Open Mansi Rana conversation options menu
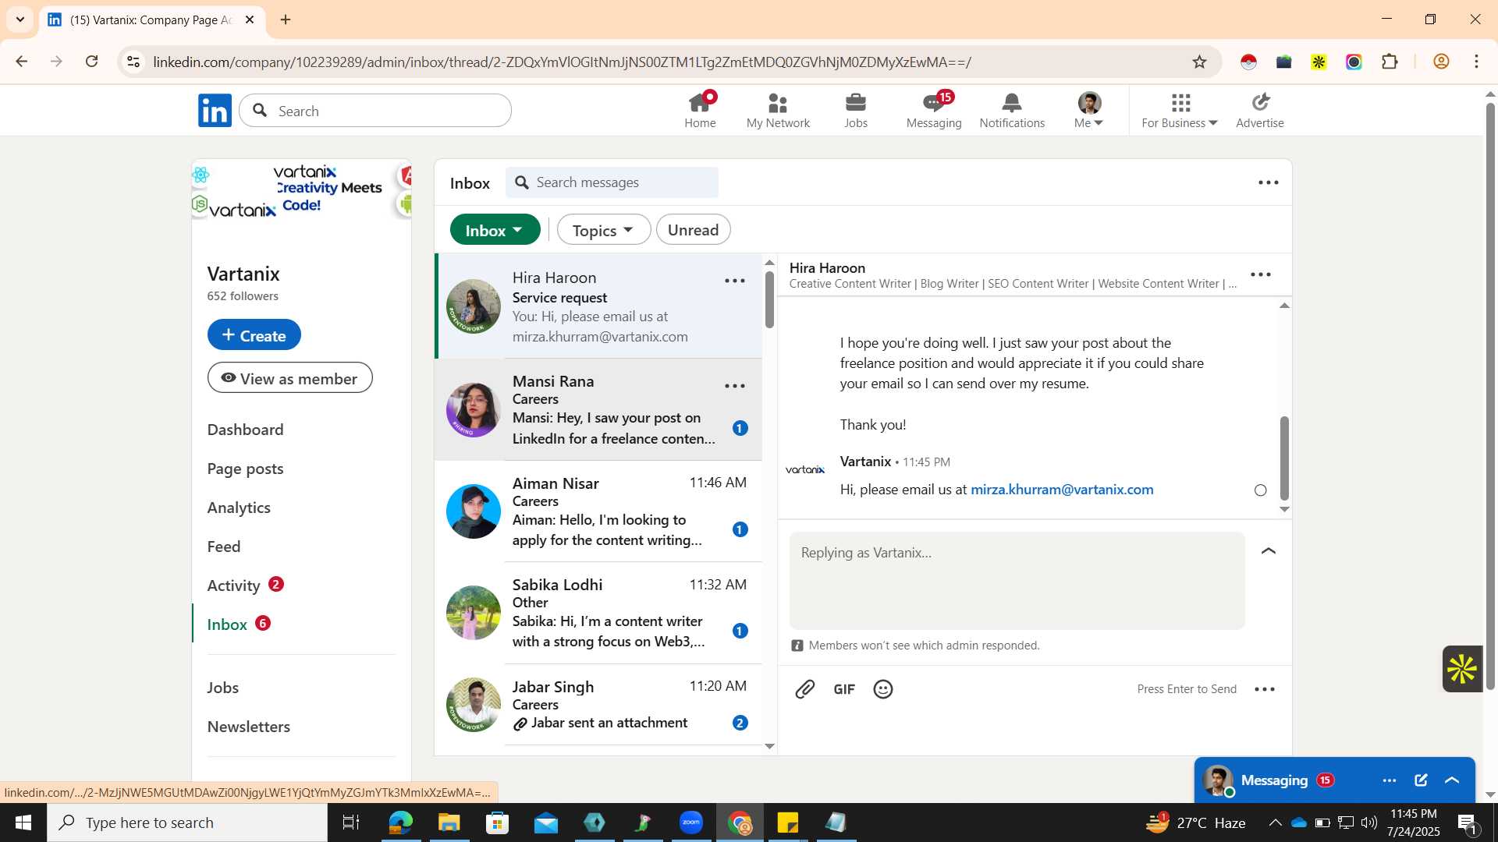Image resolution: width=1498 pixels, height=842 pixels. pos(735,386)
